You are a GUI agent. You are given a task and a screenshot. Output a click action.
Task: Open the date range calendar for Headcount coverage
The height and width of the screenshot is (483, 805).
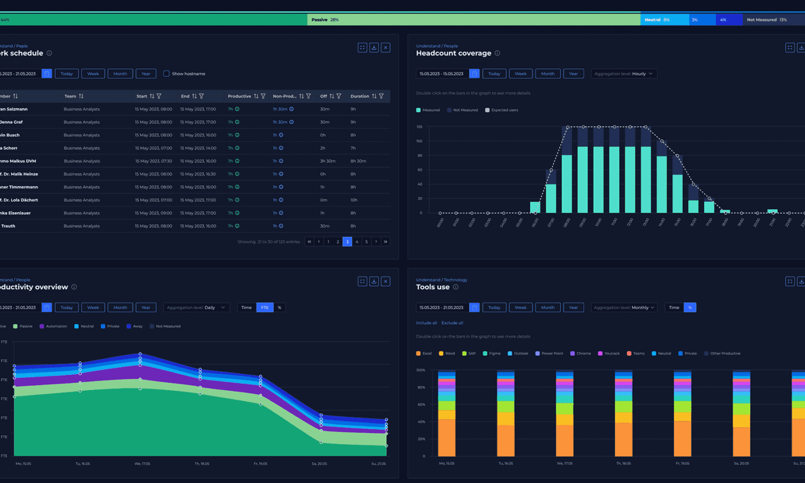[474, 74]
